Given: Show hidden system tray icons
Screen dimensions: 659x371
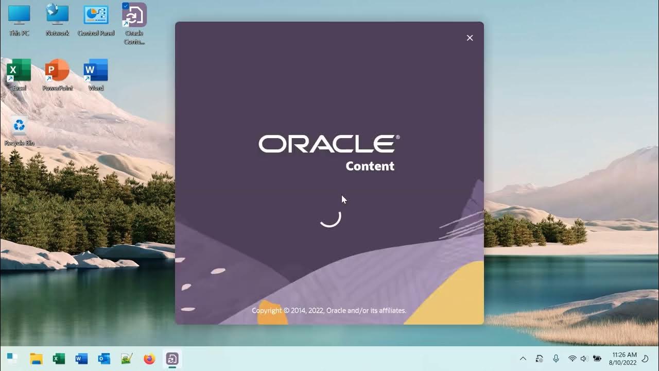Looking at the screenshot, I should (x=523, y=359).
